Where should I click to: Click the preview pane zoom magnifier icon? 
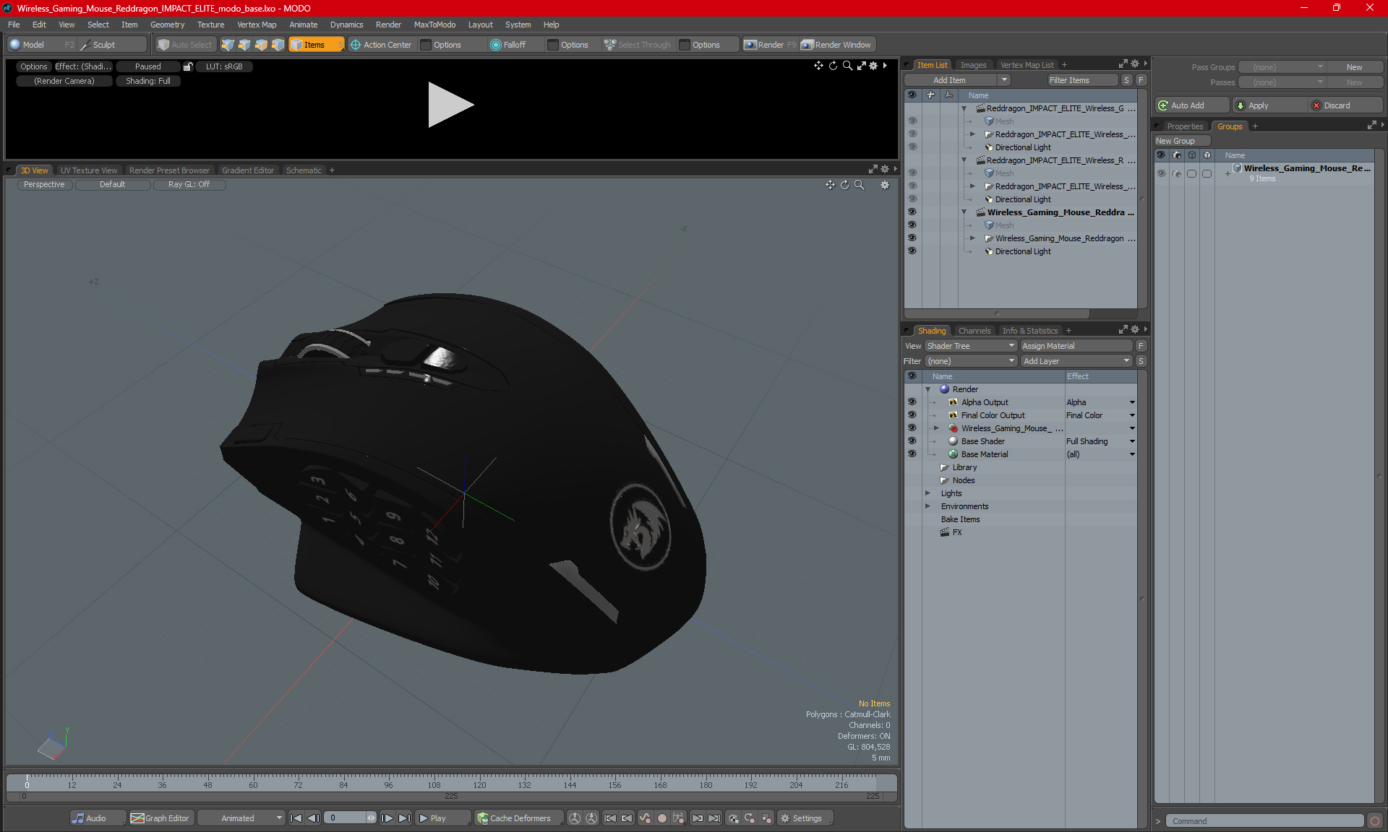(x=847, y=66)
